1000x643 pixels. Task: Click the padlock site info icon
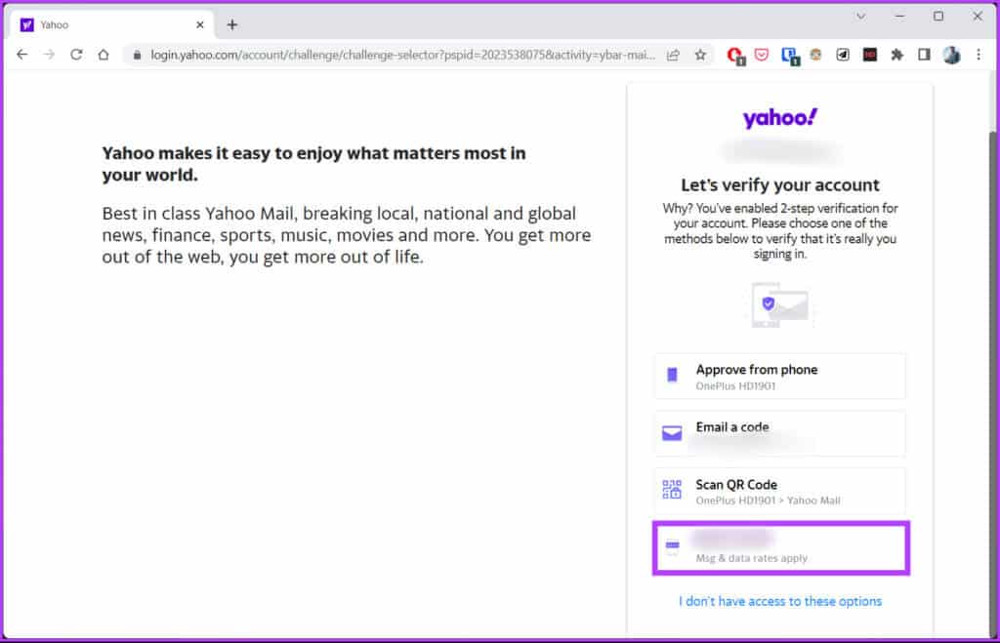137,56
